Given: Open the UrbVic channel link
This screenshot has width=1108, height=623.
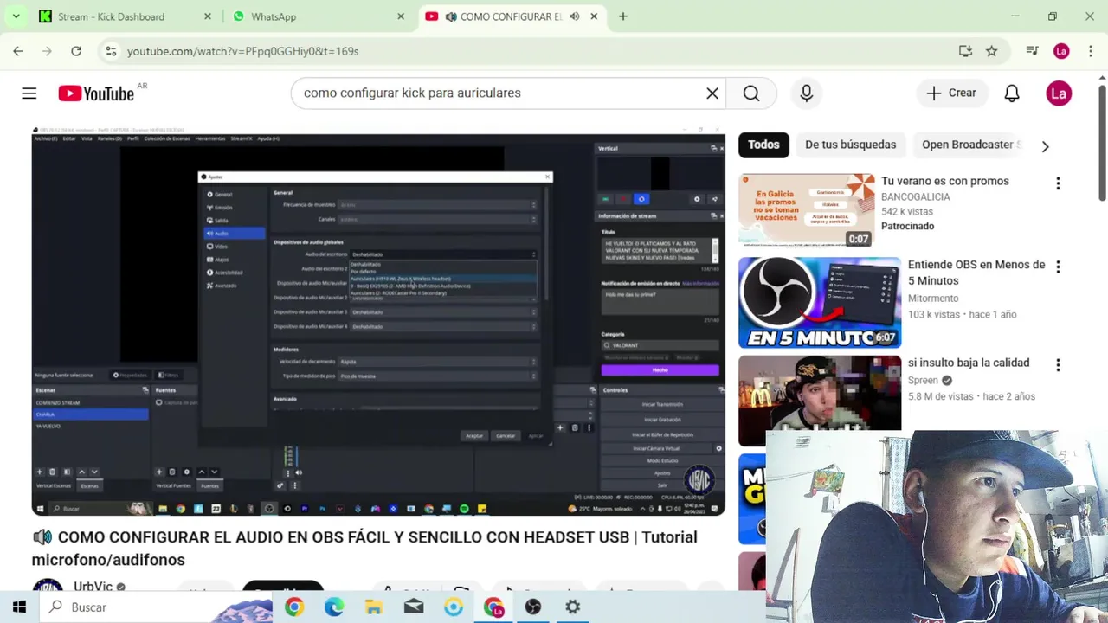Looking at the screenshot, I should (93, 586).
